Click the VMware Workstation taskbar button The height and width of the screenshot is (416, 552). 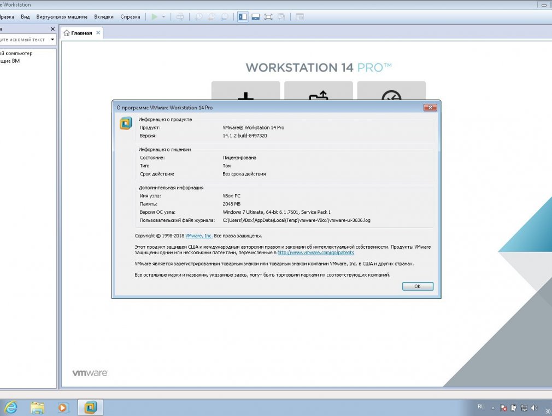(x=90, y=408)
